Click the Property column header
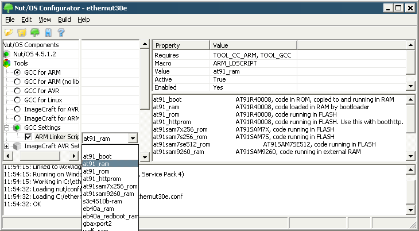Image resolution: width=419 pixels, height=231 pixels. [x=181, y=45]
